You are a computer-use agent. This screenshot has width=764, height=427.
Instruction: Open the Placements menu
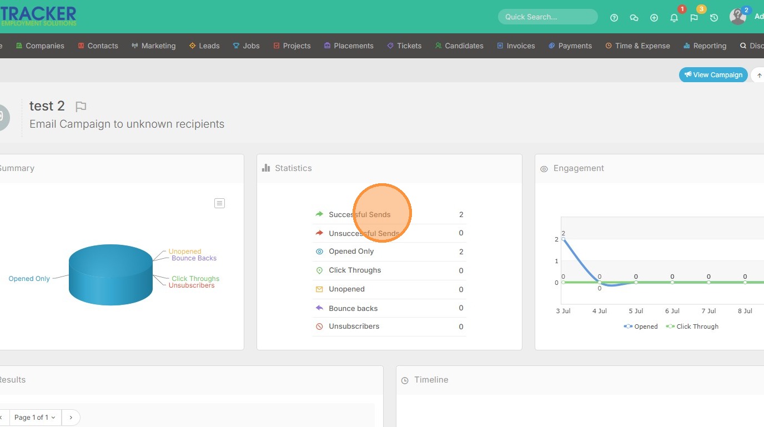[349, 46]
